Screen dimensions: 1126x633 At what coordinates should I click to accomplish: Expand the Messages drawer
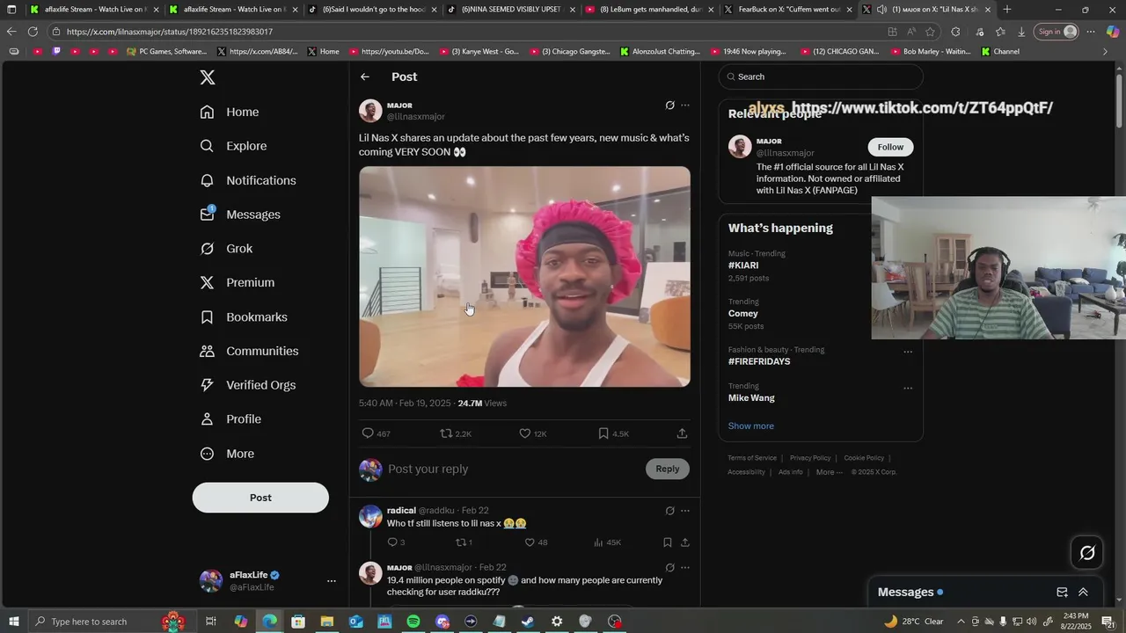tap(1083, 593)
